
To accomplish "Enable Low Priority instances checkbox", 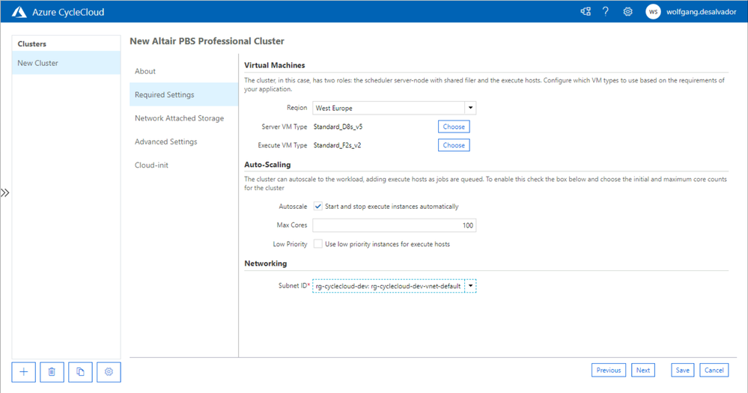I will (317, 244).
